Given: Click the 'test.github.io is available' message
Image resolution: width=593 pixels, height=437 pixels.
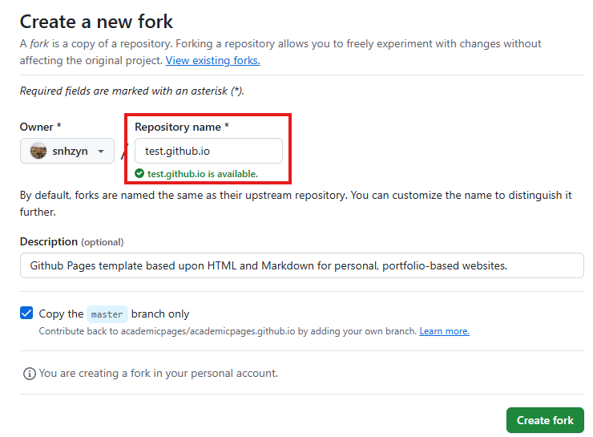Looking at the screenshot, I should tap(202, 173).
